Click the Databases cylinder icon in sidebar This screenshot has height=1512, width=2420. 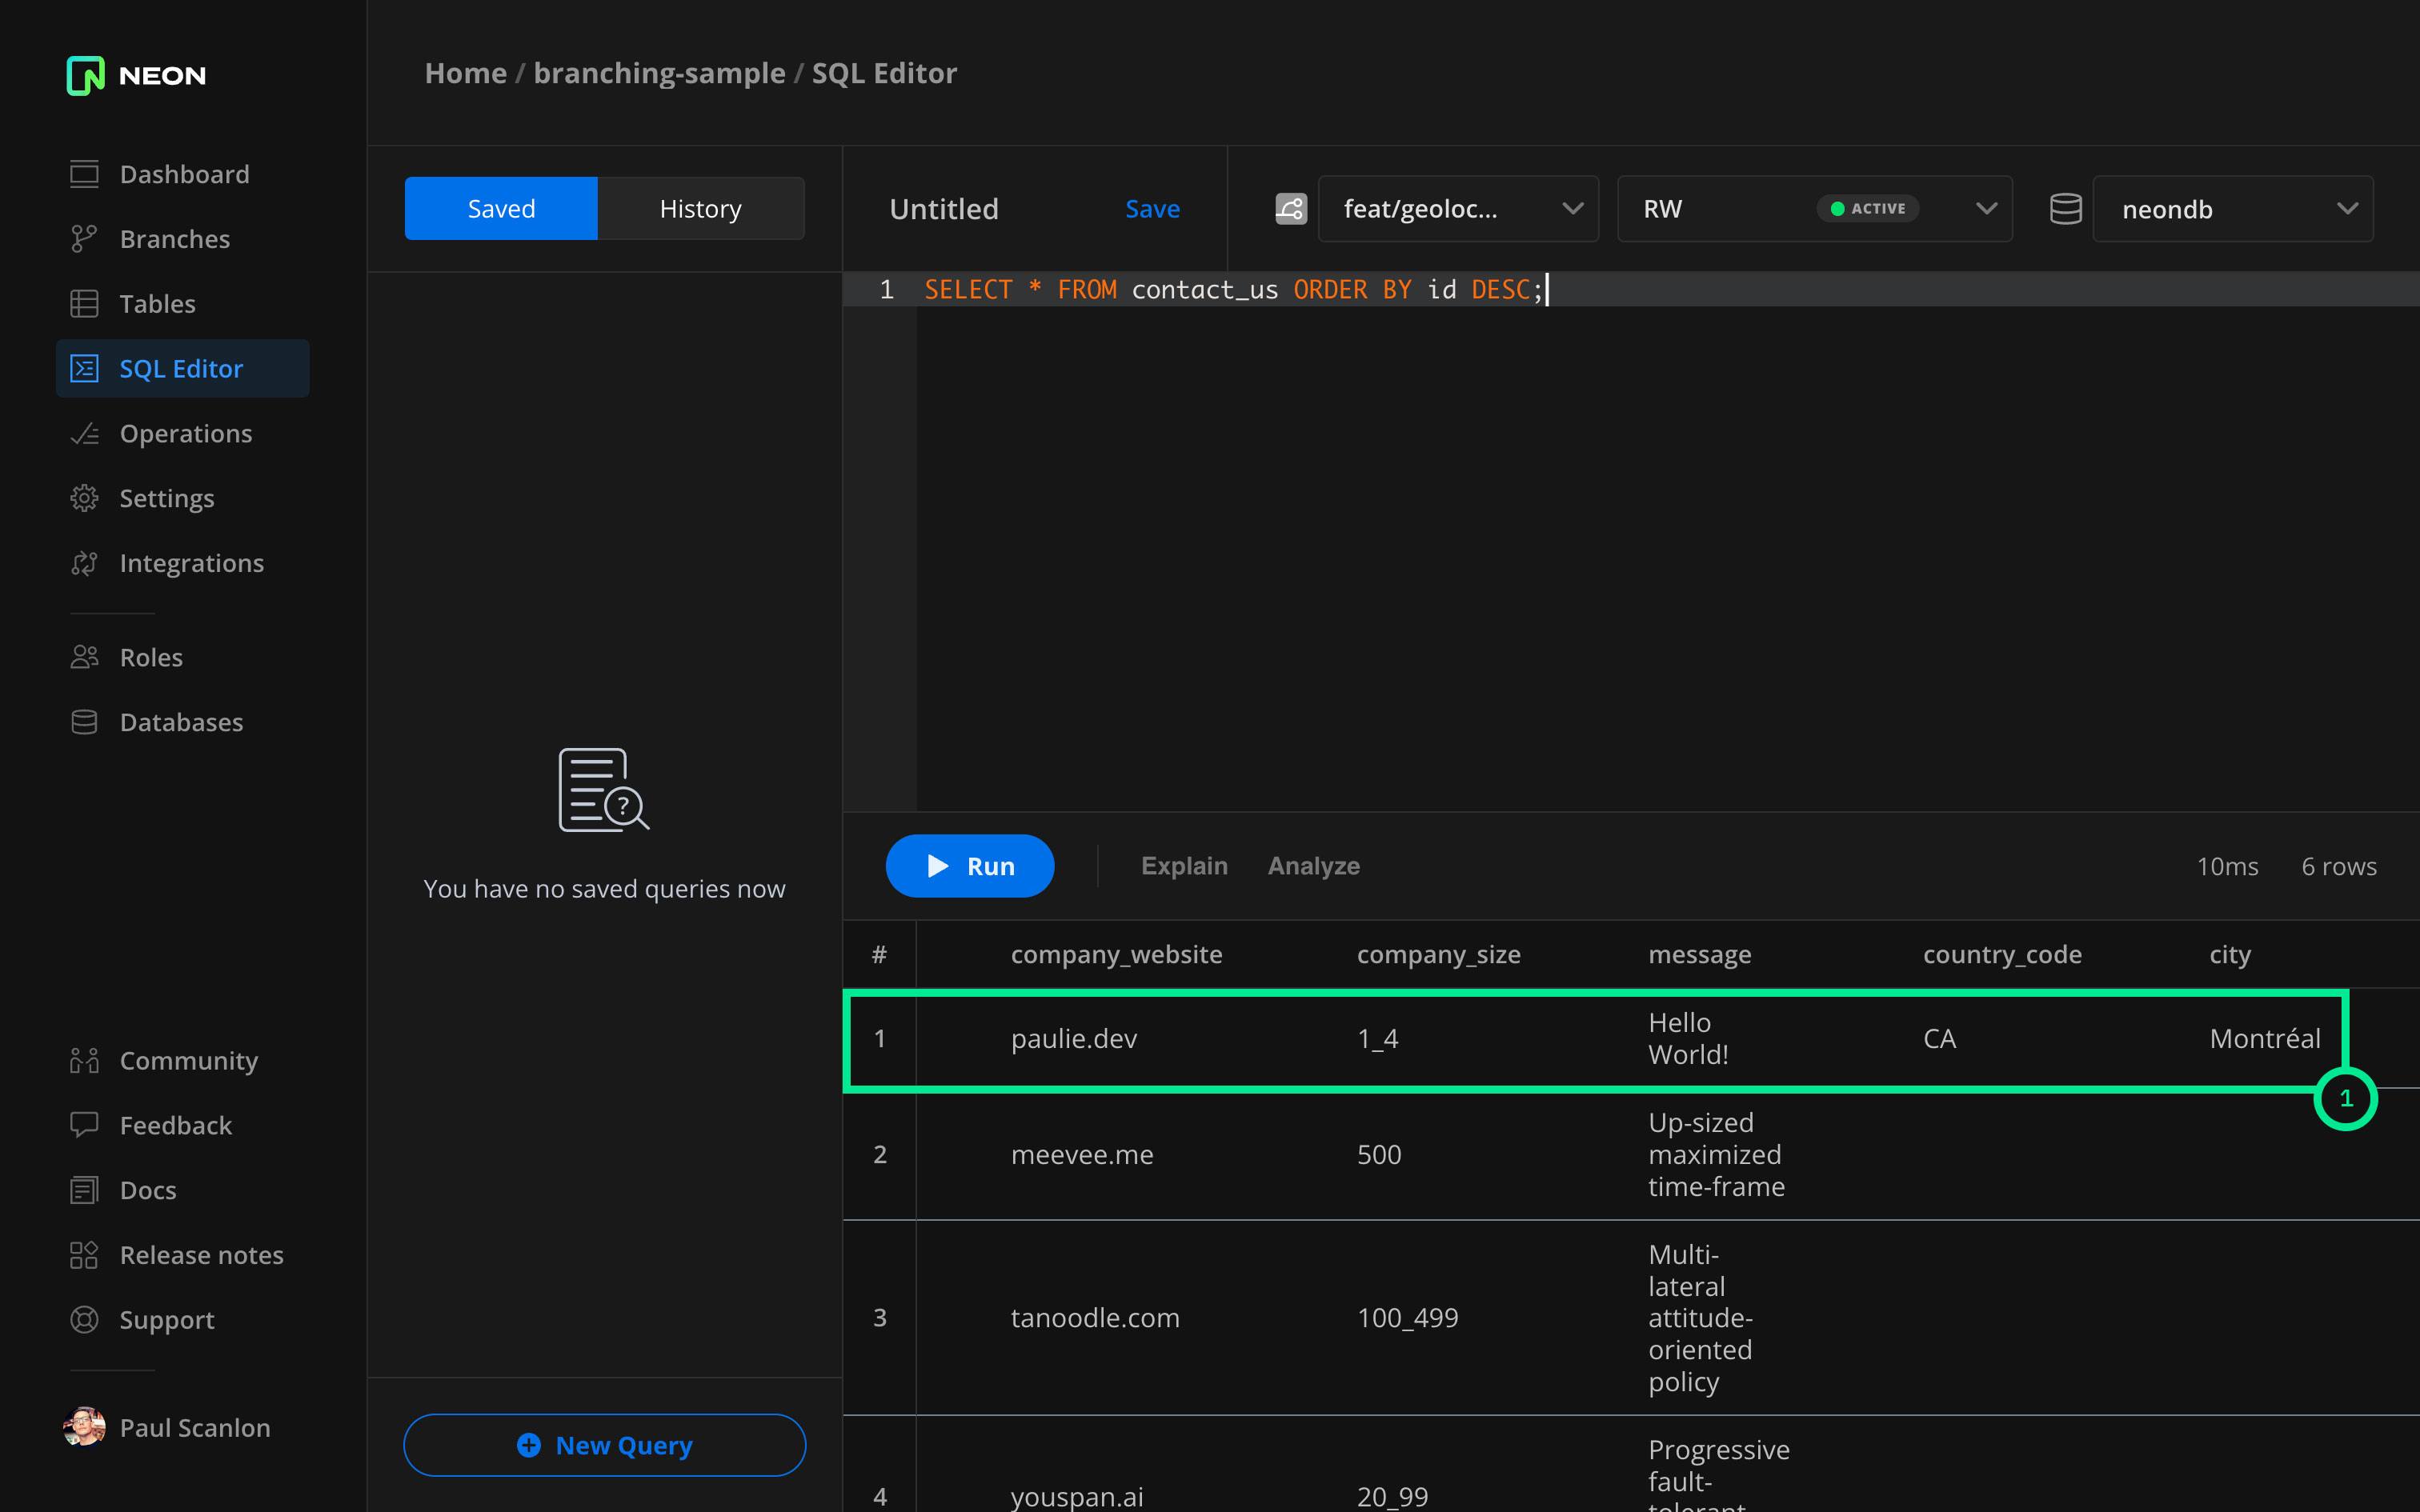84,722
